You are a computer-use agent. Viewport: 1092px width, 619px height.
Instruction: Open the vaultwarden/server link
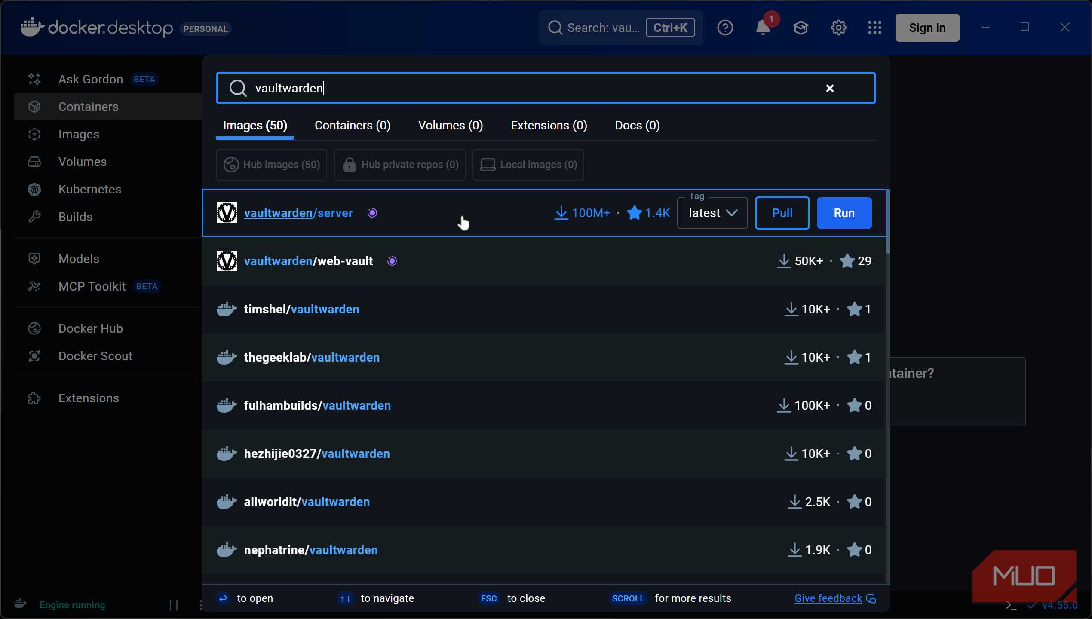[x=298, y=213]
